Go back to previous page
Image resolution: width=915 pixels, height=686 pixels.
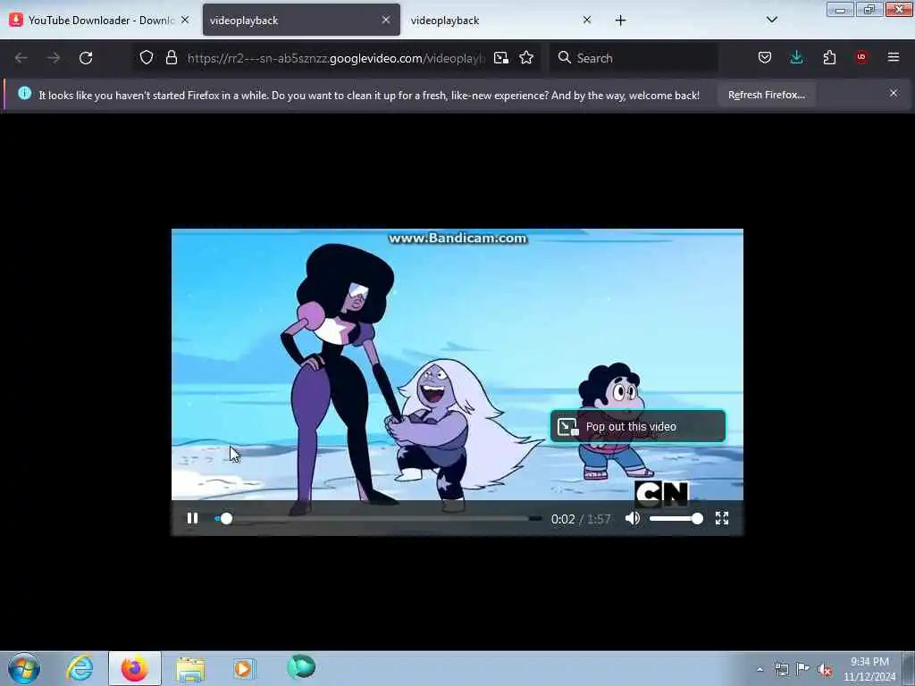coord(21,58)
